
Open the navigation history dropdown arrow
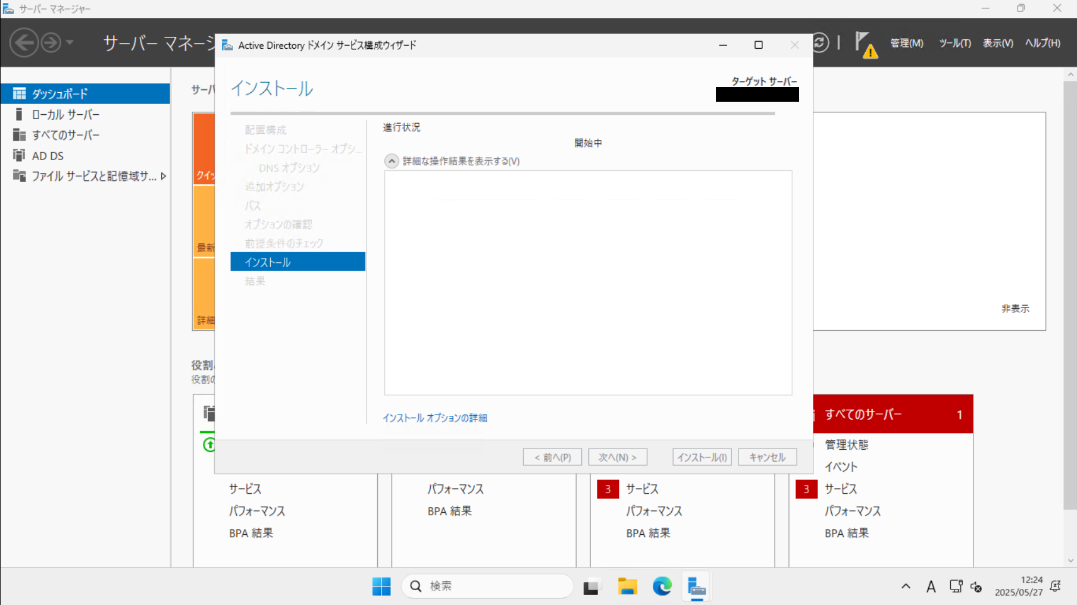70,43
